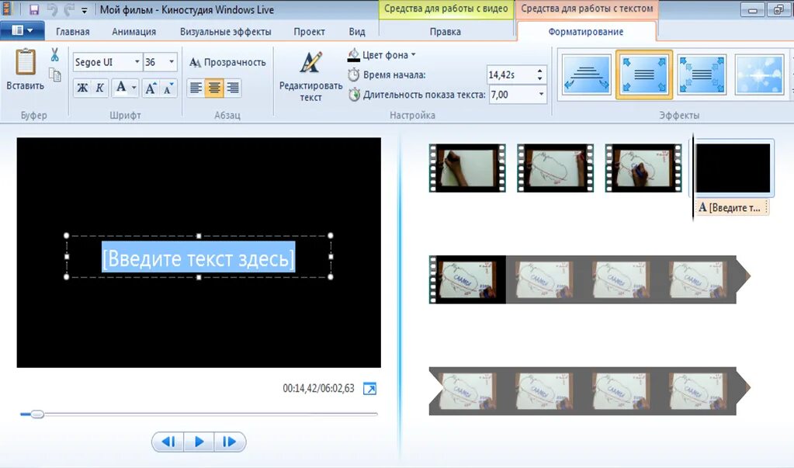Click the [Введите текст здесь] text box
The height and width of the screenshot is (468, 794).
(x=199, y=257)
